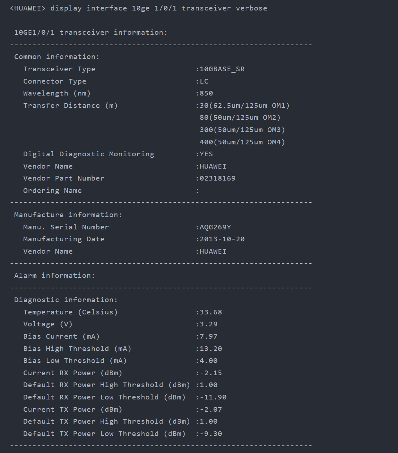Click the 'Alarm information' section header

[x=54, y=276]
